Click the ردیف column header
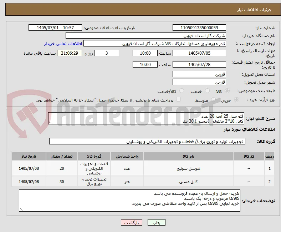Viewport: 281px width, 232px height. click(x=269, y=156)
